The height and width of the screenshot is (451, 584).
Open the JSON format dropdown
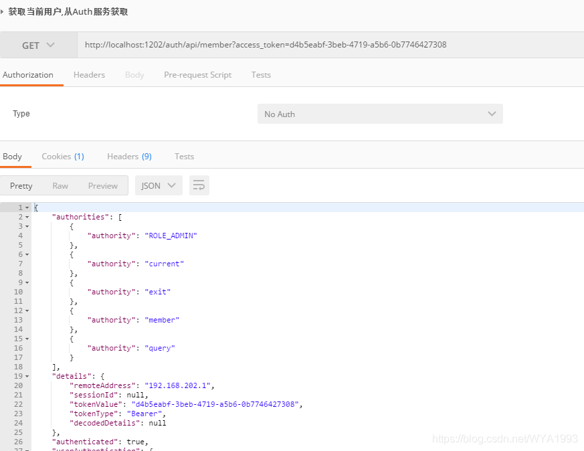(159, 185)
